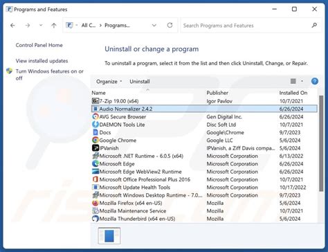Image resolution: width=328 pixels, height=252 pixels.
Task: Click the Forward navigation arrow
Action: pos(28,26)
